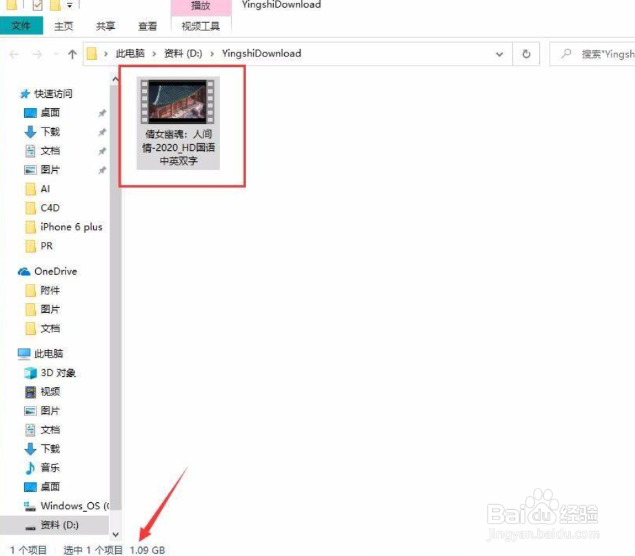The height and width of the screenshot is (556, 635).
Task: Open 文档 under 此电脑
Action: (x=50, y=430)
